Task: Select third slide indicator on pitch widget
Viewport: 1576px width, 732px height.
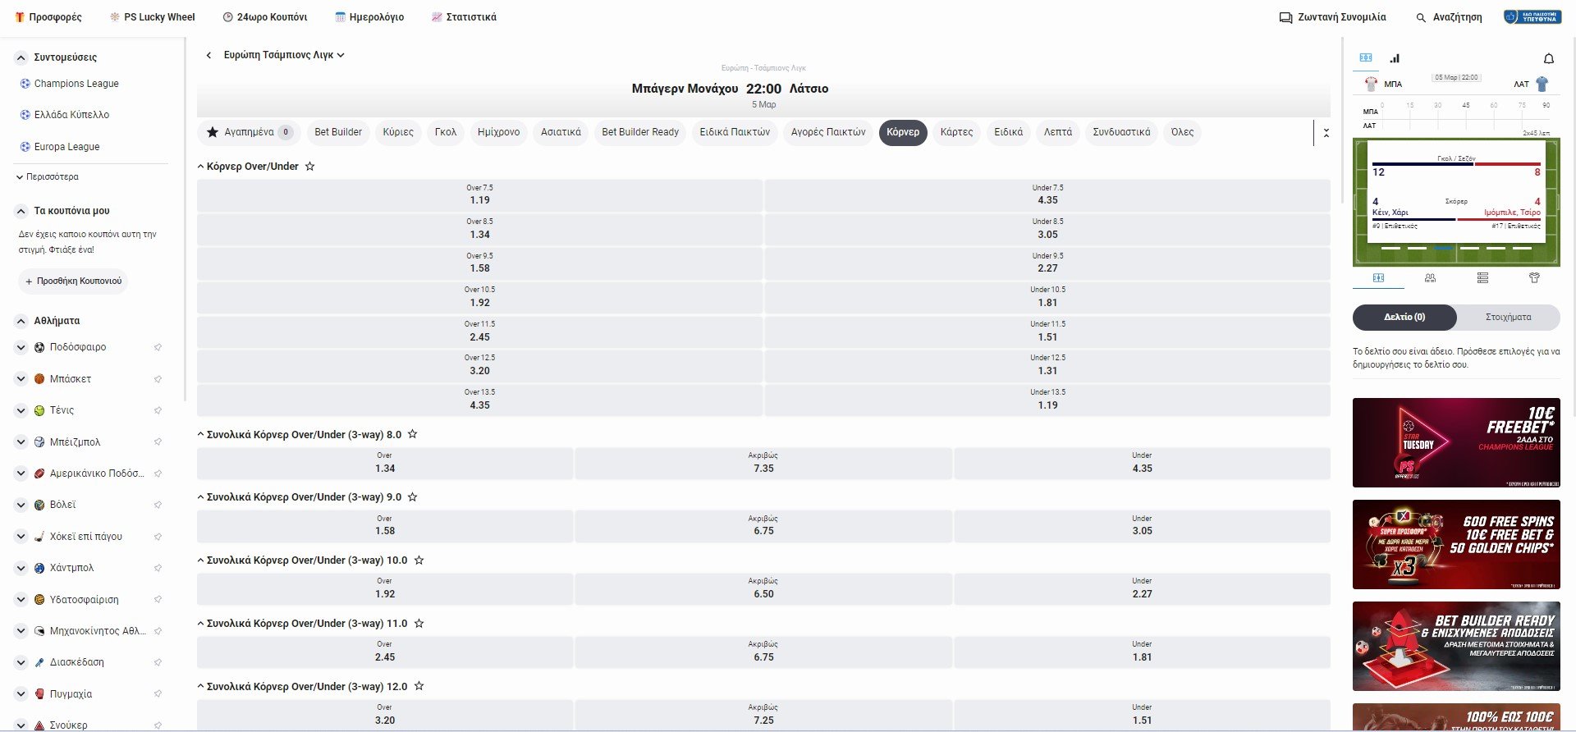Action: pos(1443,248)
